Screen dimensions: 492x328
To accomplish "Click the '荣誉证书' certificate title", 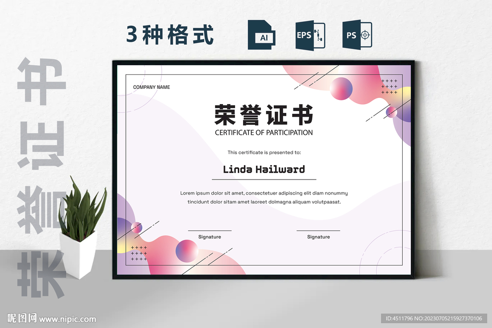I will 264,115.
